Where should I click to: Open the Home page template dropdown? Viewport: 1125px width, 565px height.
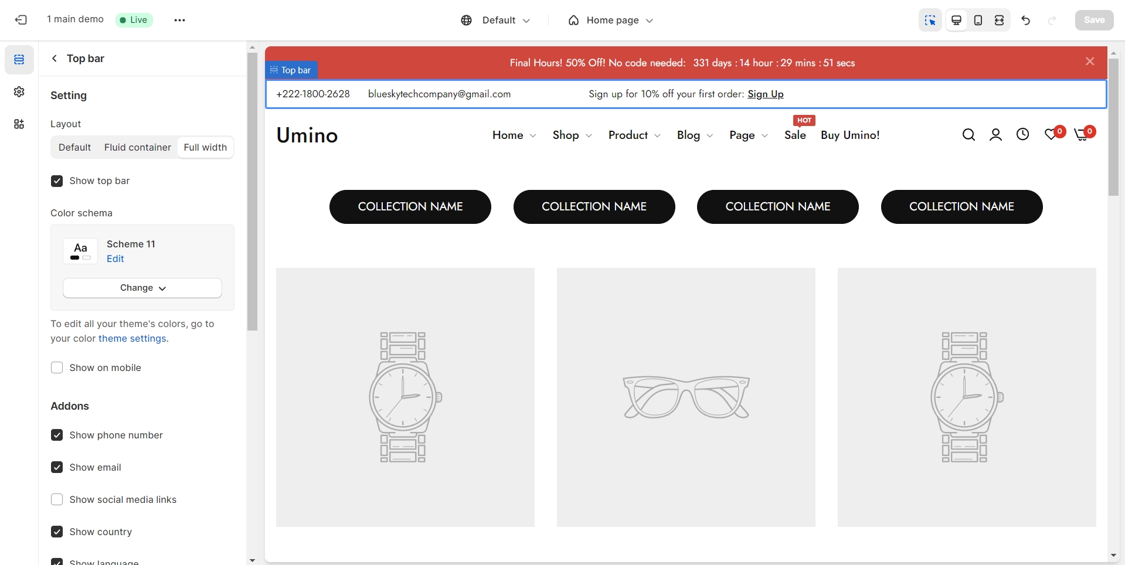[x=610, y=20]
